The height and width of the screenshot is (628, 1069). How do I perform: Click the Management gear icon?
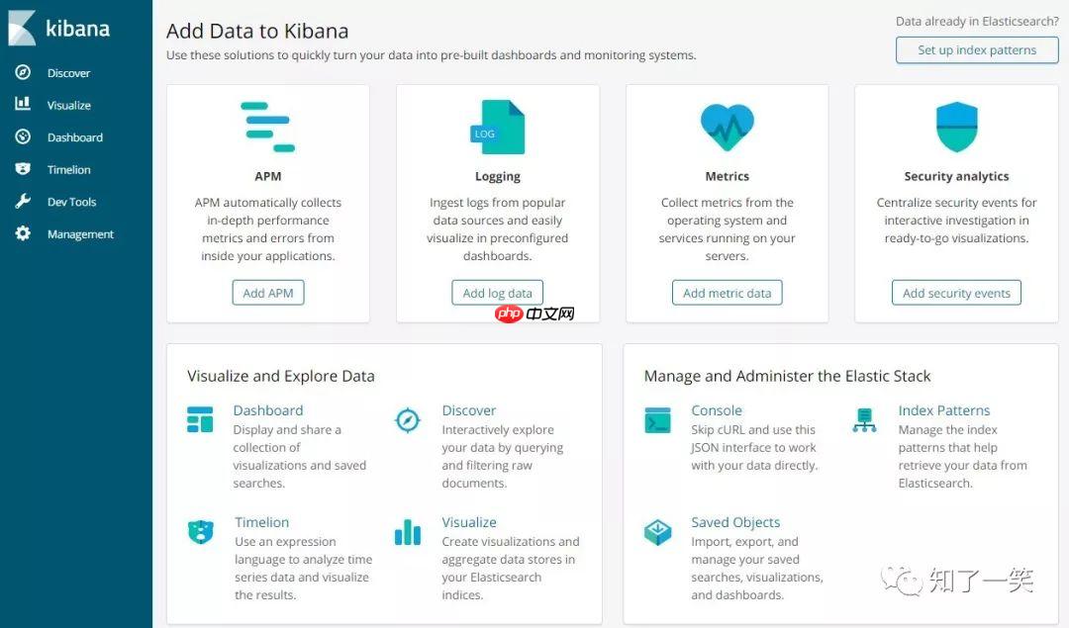[x=23, y=234]
